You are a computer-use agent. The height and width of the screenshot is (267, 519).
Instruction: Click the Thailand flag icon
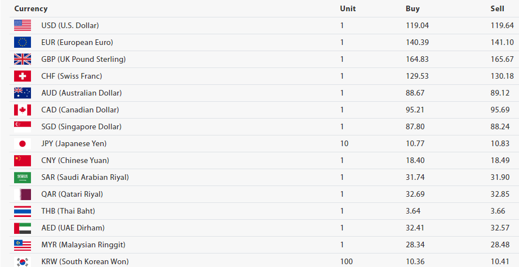click(x=23, y=211)
